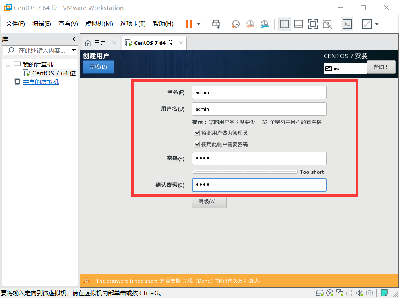Toggle the thumbnail bar view

298,24
